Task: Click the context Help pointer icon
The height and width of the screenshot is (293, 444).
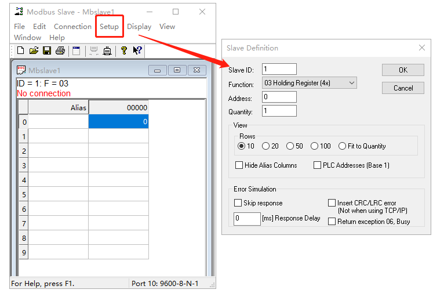Action: click(x=137, y=50)
